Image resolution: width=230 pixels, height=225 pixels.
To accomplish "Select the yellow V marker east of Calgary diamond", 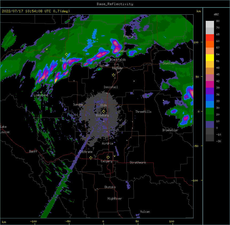I will (114, 156).
